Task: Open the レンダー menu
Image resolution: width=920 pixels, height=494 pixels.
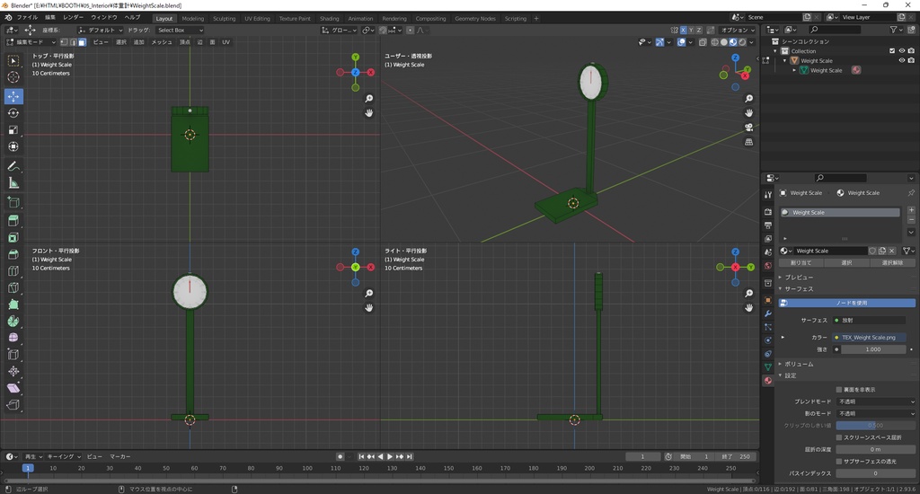Action: pyautogui.click(x=73, y=17)
